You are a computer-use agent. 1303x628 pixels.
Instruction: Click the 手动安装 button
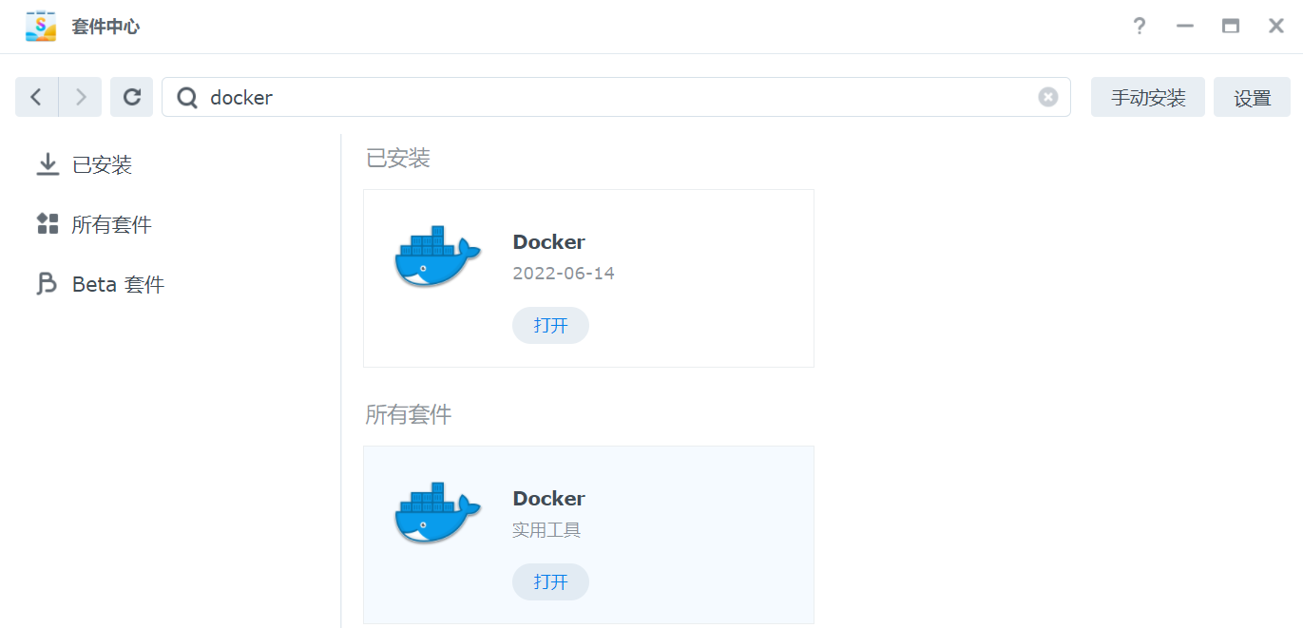(1147, 98)
